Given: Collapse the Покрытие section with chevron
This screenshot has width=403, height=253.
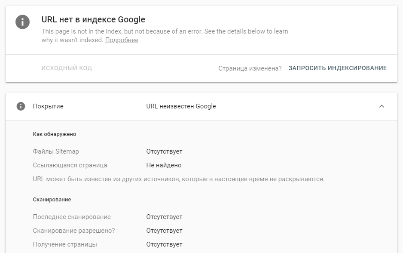Looking at the screenshot, I should tap(382, 106).
